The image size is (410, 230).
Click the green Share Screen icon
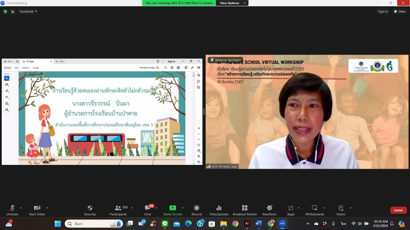coord(173,208)
